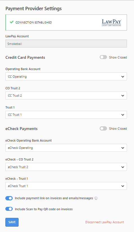Click the chevron arrow on eCheck Trust 2 field
This screenshot has height=232, width=134.
tap(123, 167)
